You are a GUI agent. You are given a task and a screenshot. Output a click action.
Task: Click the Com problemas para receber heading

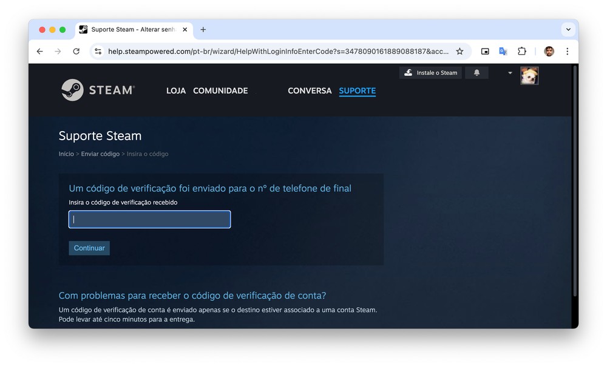coord(192,296)
